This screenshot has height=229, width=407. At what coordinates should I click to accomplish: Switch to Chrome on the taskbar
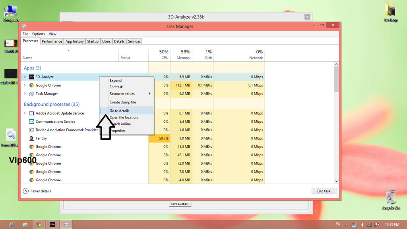[39, 225]
